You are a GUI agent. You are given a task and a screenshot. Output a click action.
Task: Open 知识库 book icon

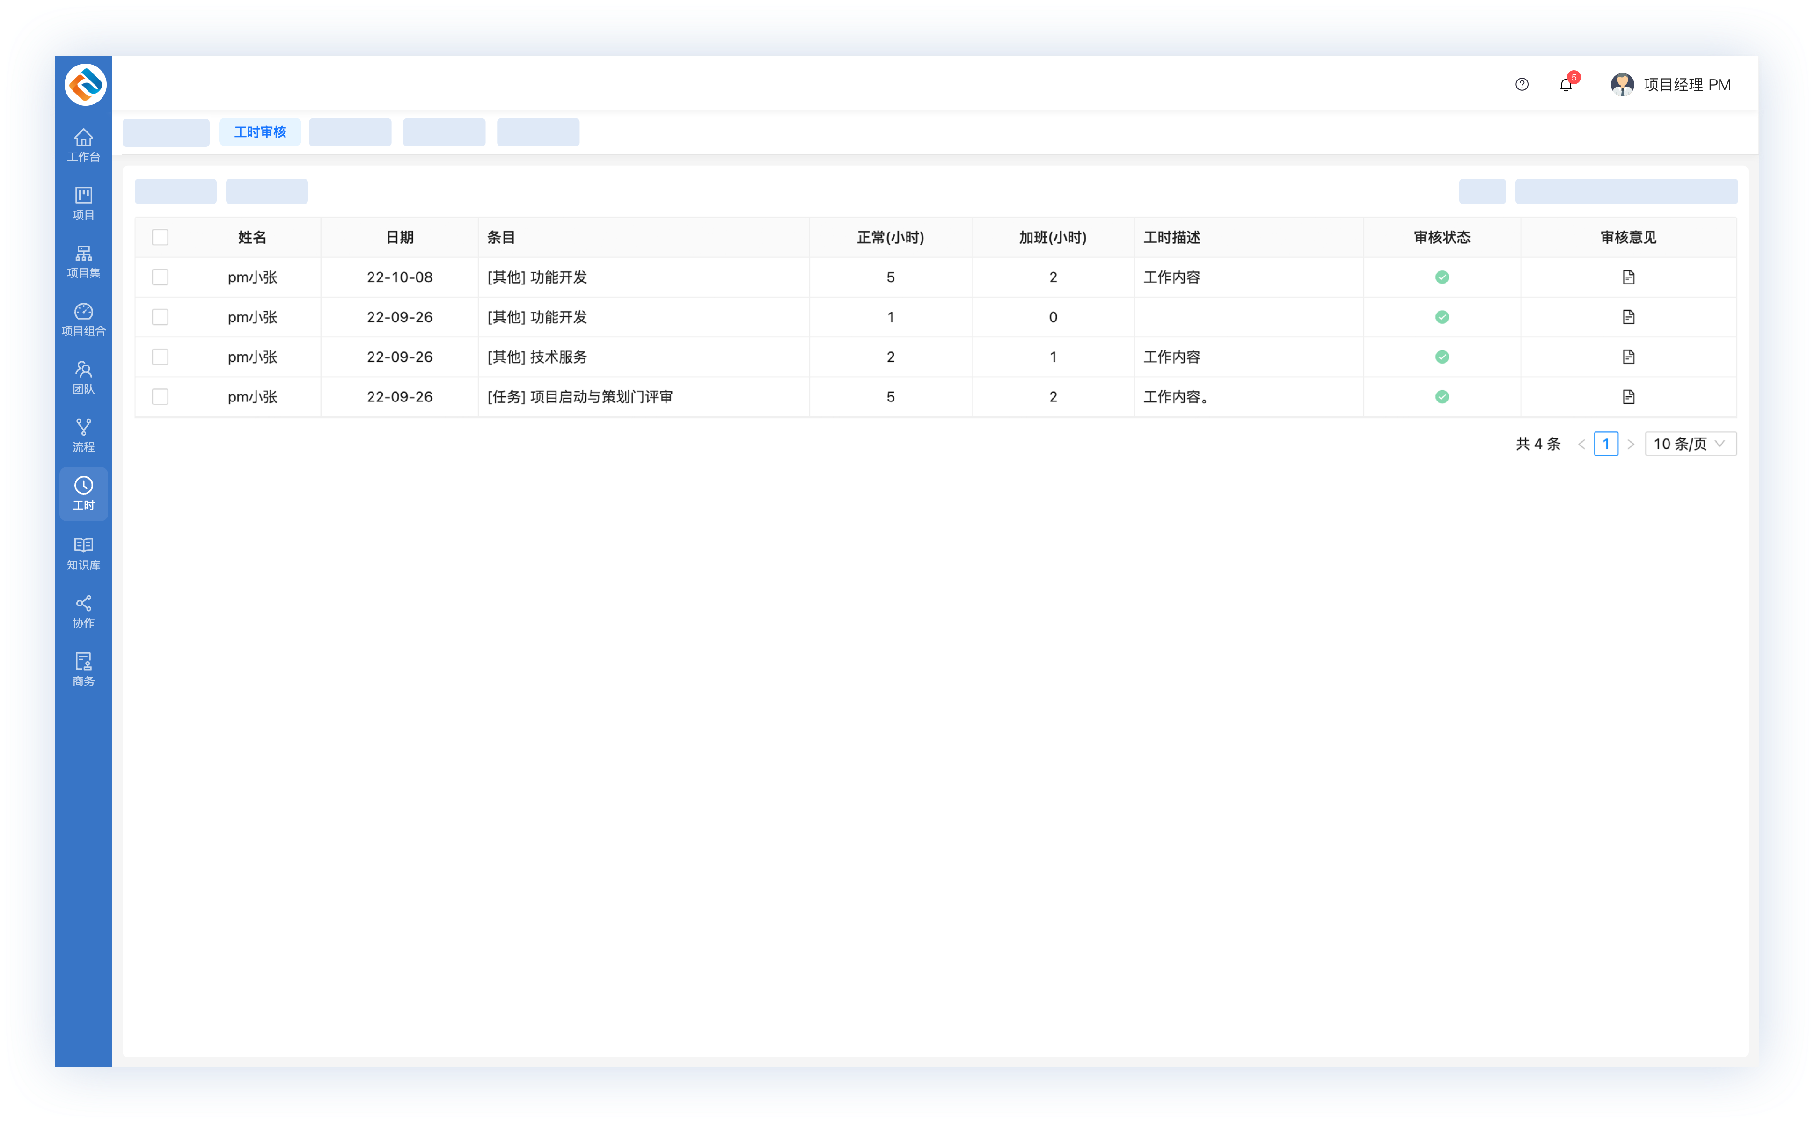tap(83, 553)
